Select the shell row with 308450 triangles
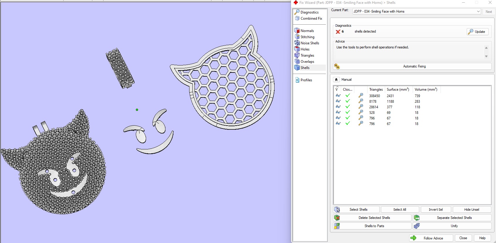496x243 pixels. (412, 96)
